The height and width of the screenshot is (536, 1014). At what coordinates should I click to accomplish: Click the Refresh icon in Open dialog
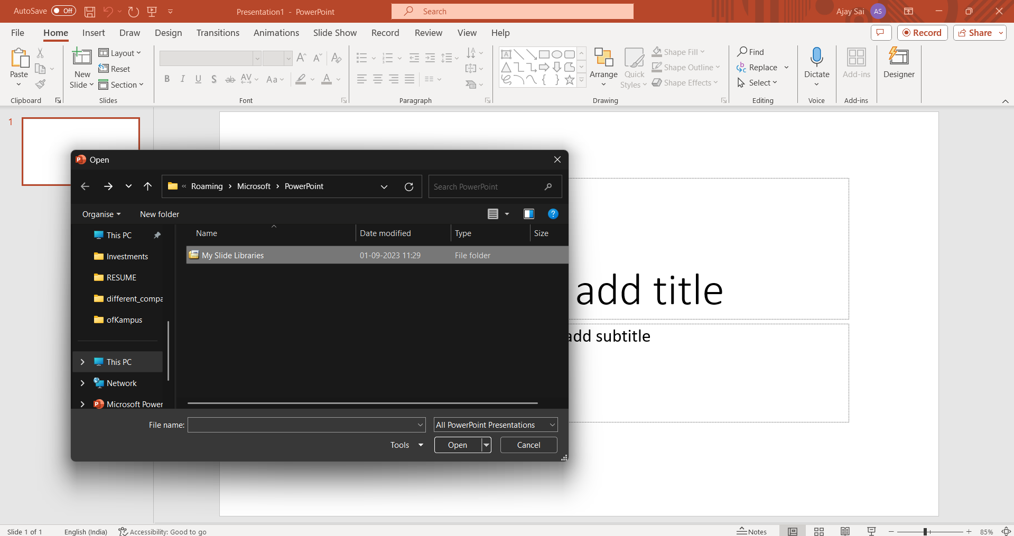click(408, 186)
